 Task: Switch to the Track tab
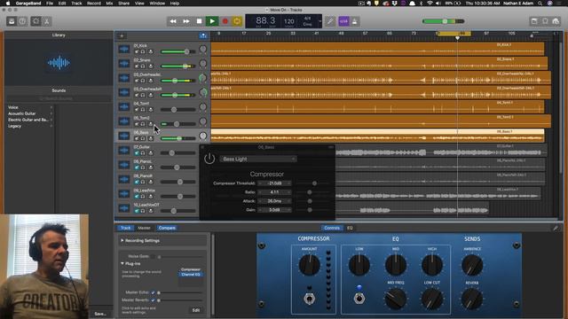coord(125,228)
